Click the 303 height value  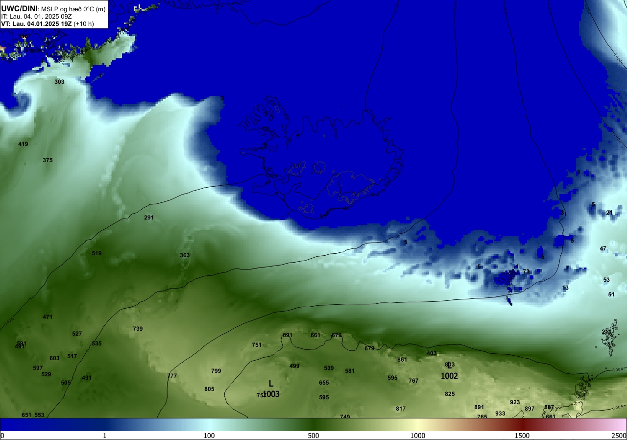click(x=59, y=82)
